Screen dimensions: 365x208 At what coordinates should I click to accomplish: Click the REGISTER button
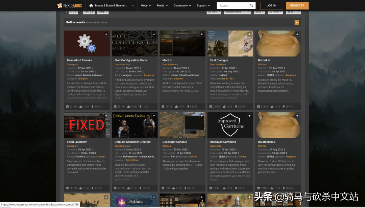point(297,6)
